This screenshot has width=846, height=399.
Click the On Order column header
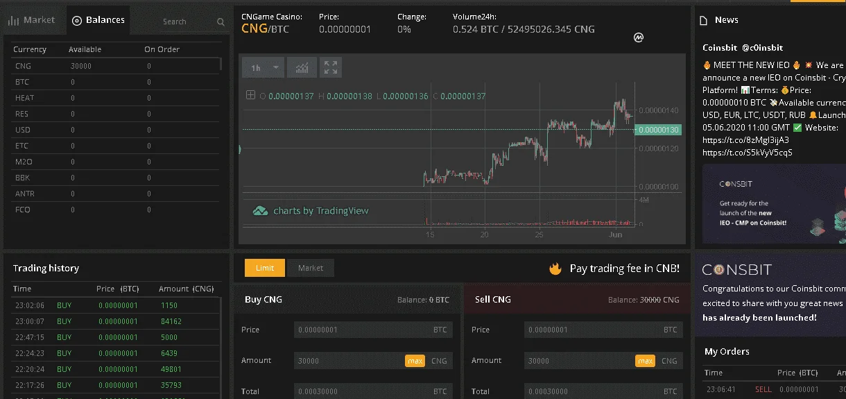click(162, 49)
